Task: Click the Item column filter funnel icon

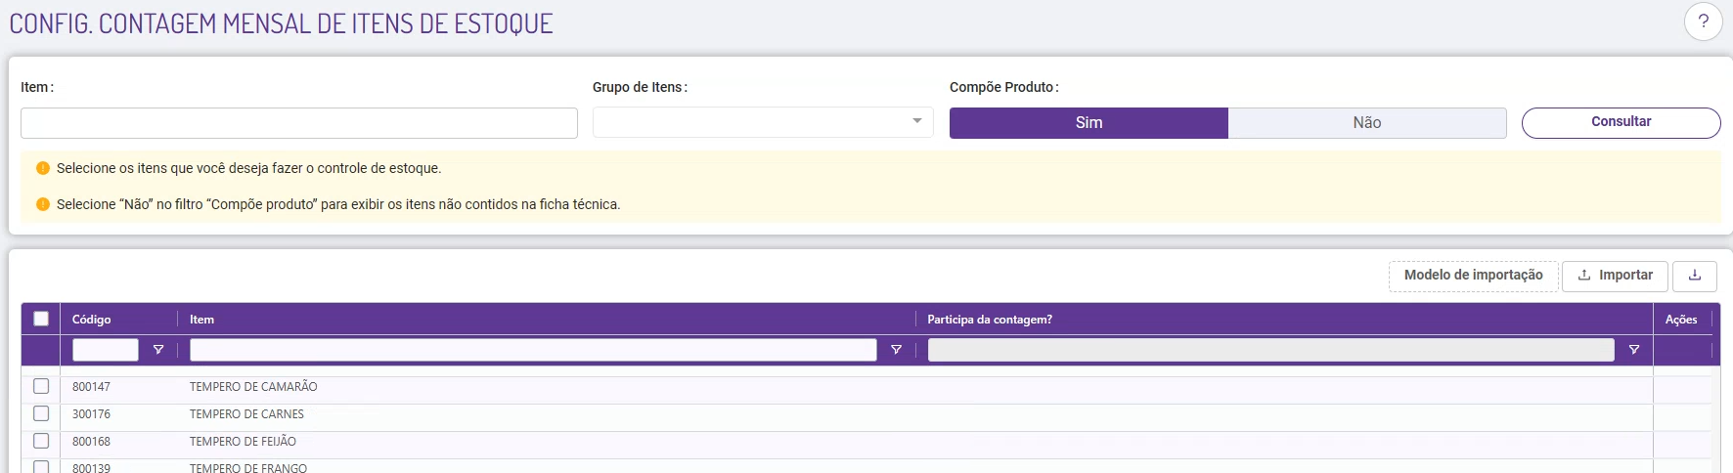Action: coord(896,350)
